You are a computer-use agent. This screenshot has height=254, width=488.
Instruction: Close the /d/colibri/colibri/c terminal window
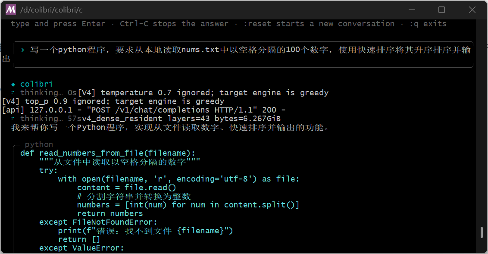pos(472,9)
